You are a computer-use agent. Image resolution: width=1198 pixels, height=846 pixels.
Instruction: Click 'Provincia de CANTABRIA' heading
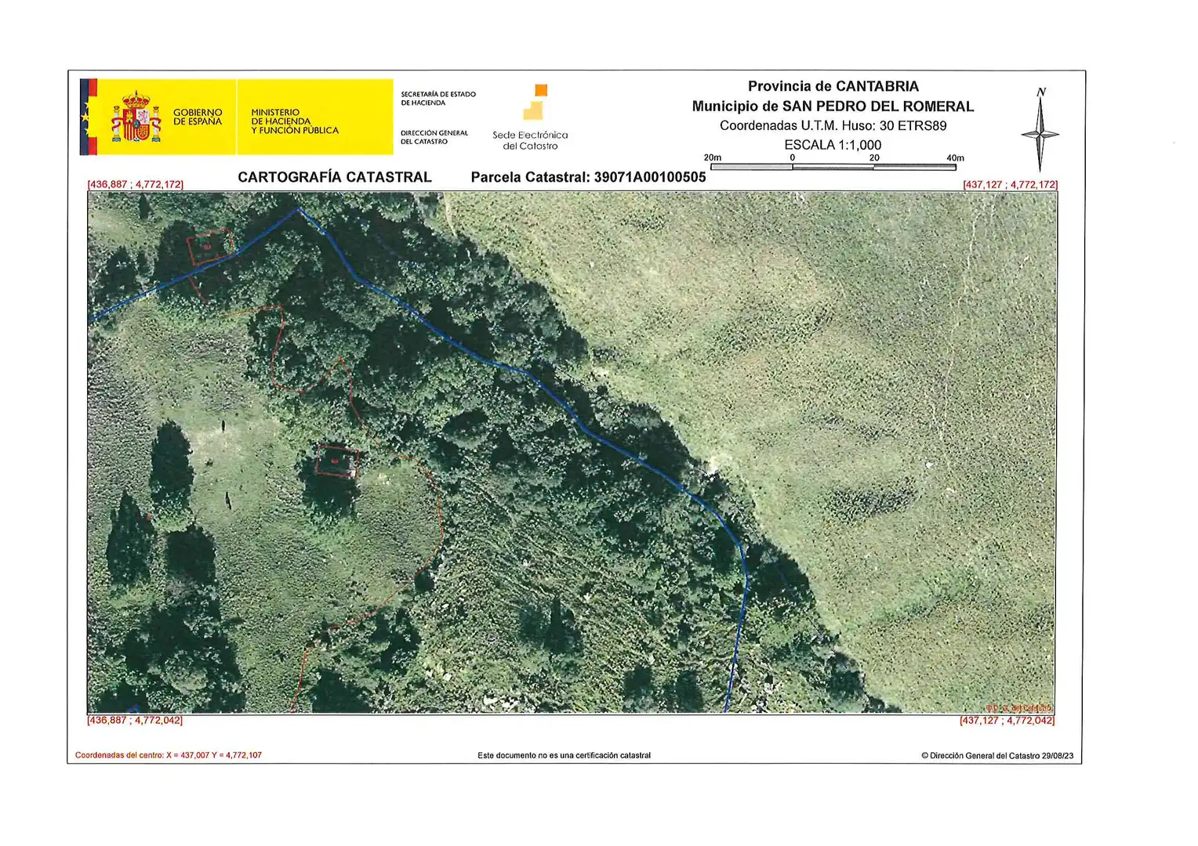coord(833,86)
